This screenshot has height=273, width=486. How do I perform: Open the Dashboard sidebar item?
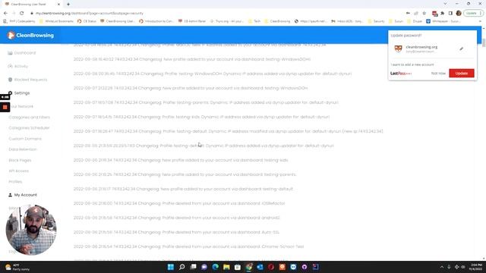pyautogui.click(x=22, y=53)
